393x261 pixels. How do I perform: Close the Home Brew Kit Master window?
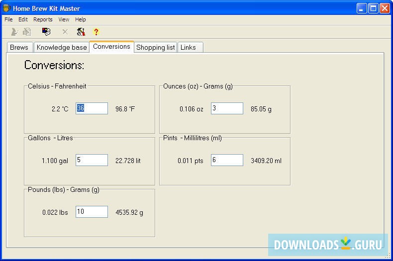point(385,8)
